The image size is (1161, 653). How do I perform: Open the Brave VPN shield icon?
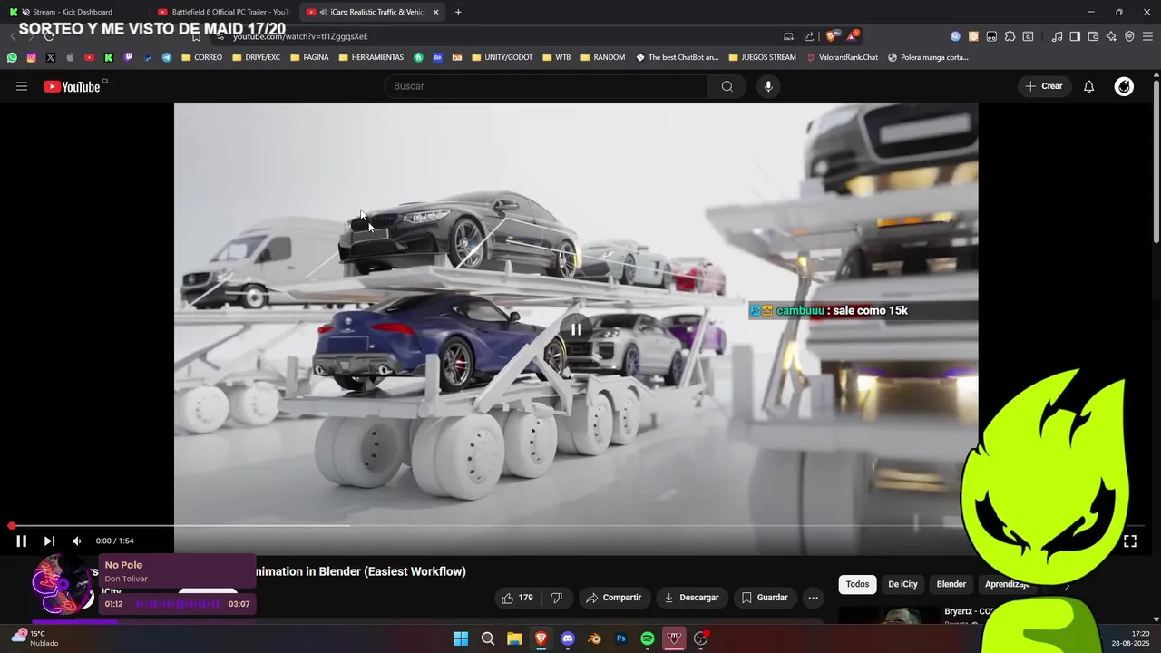[1129, 36]
